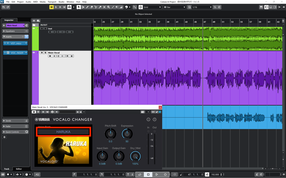
Task: Click the QC button in plugin header
Action: 153,112
